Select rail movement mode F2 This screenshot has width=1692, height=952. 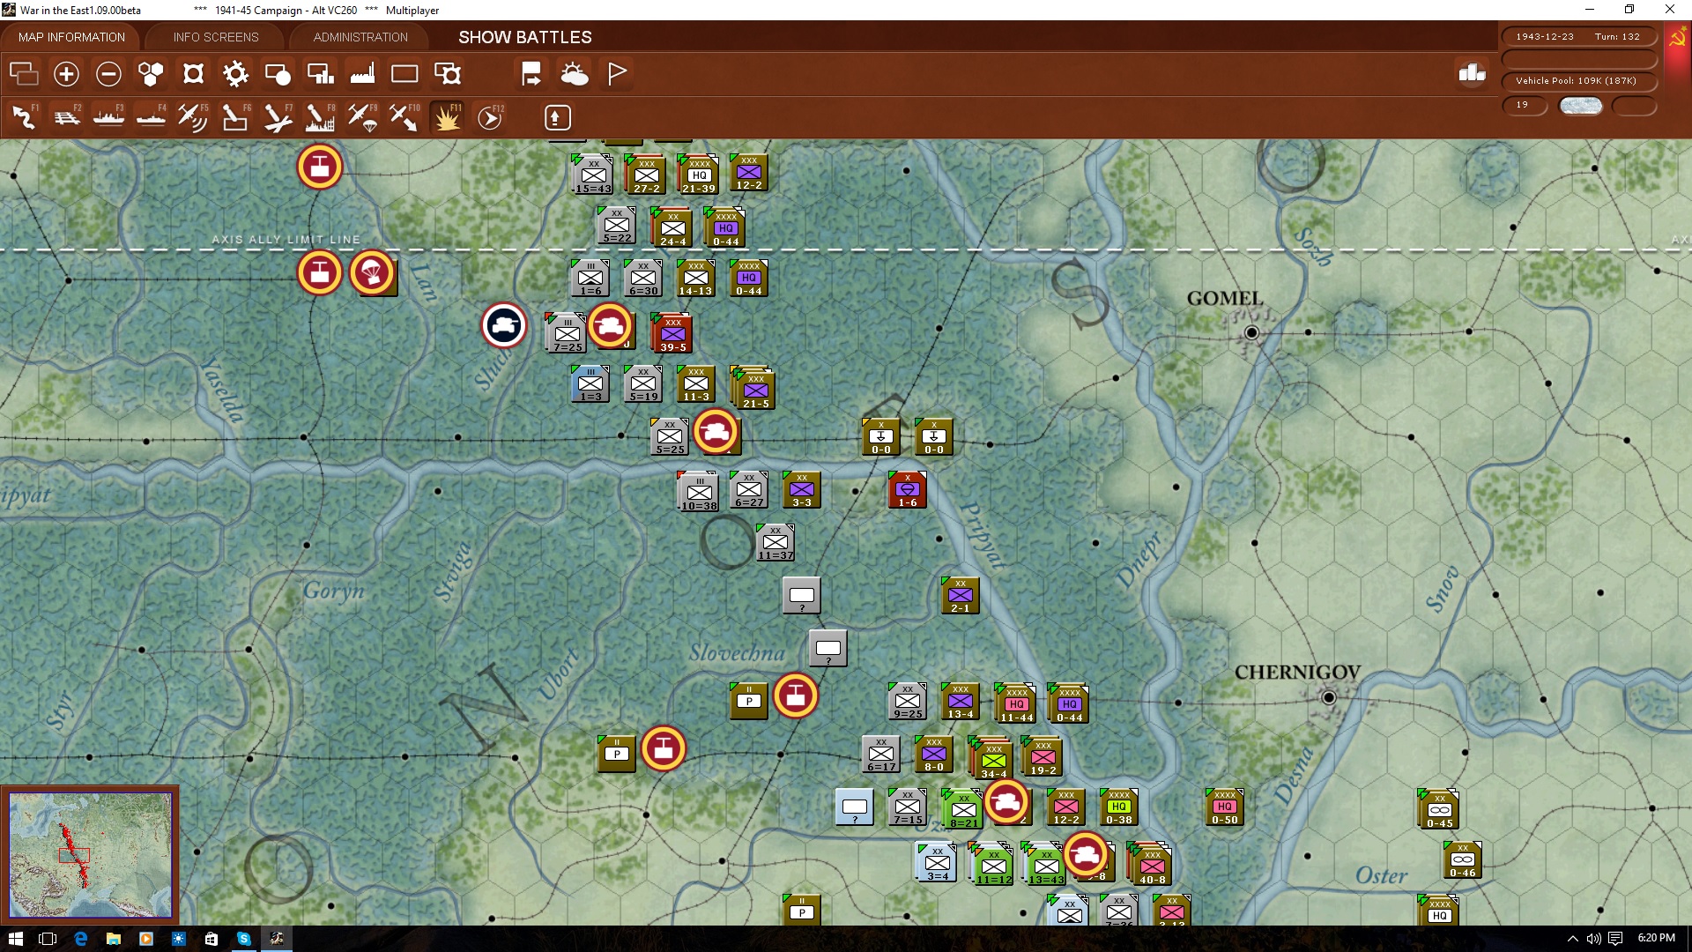pyautogui.click(x=67, y=117)
